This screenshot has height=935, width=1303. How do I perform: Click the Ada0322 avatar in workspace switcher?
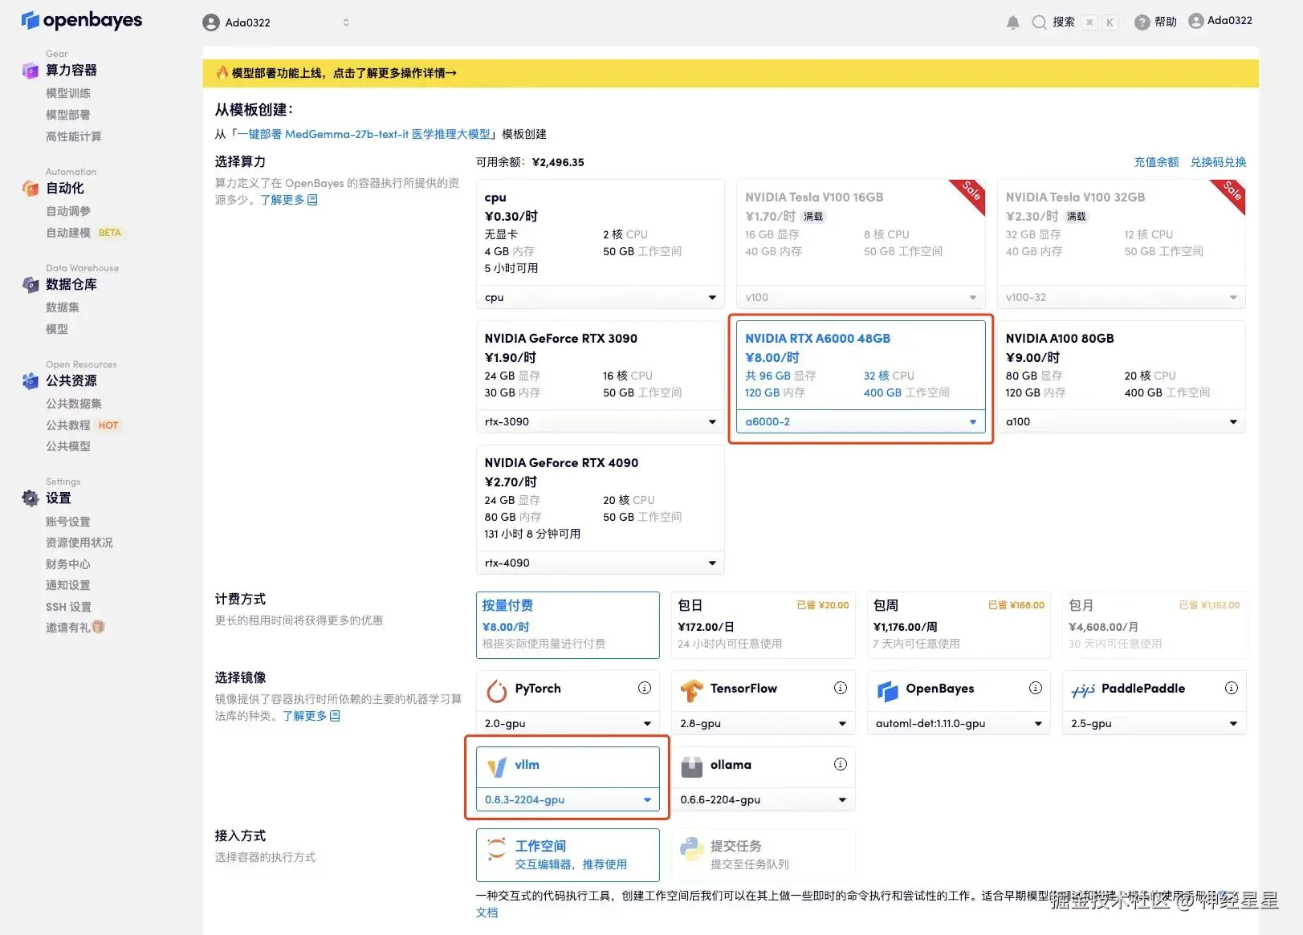point(211,22)
